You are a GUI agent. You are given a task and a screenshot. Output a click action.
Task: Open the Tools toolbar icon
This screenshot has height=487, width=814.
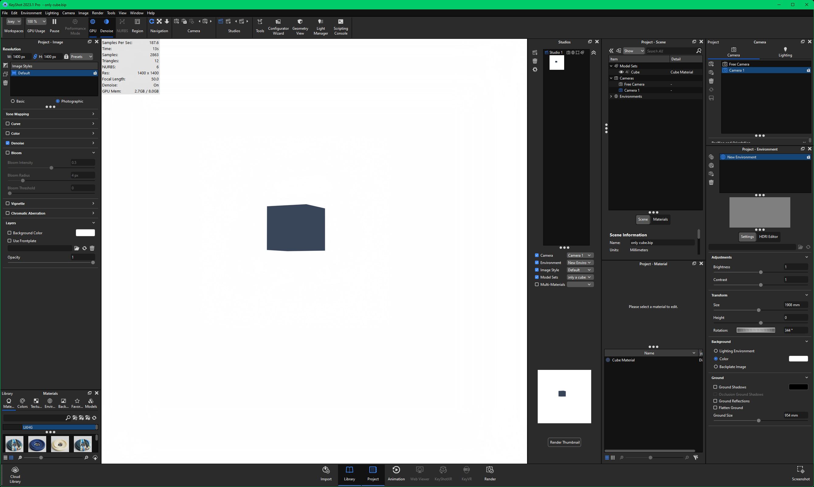tap(260, 25)
